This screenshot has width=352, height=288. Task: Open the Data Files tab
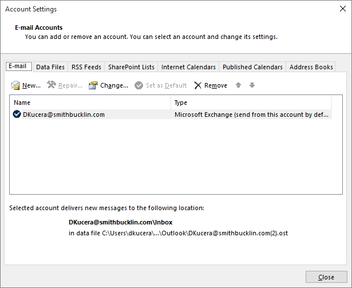click(x=50, y=67)
